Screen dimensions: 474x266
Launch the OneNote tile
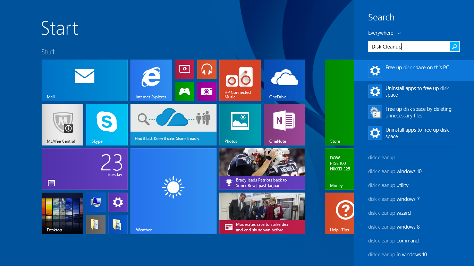285,125
